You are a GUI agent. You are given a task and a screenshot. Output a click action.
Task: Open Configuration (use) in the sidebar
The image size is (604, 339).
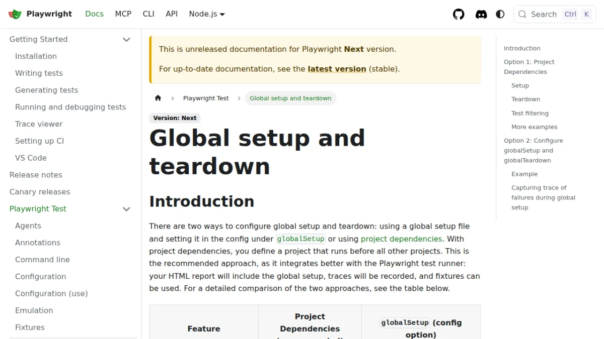coord(51,293)
